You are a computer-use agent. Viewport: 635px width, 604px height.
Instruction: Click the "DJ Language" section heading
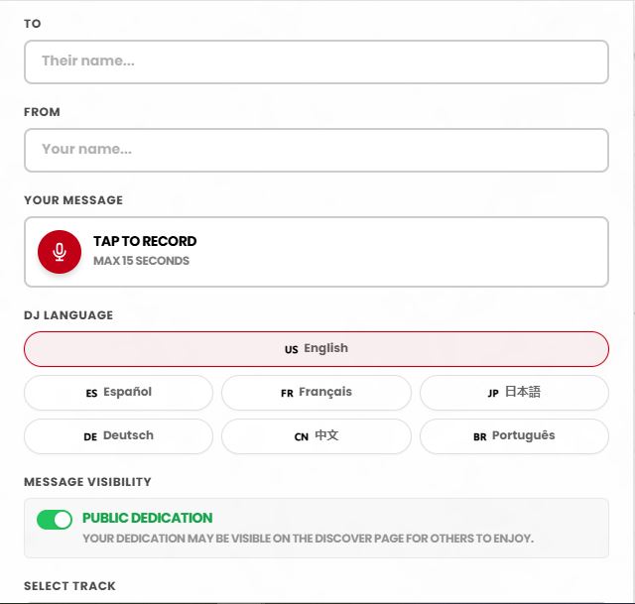pos(68,315)
